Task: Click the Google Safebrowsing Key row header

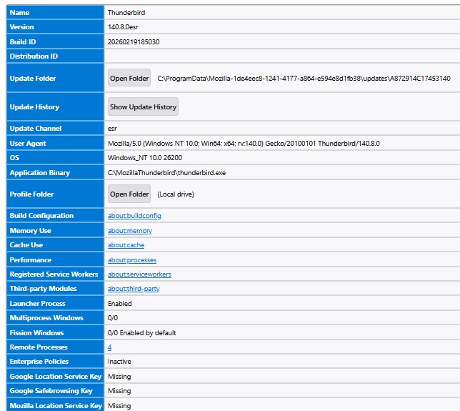Action: click(55, 391)
